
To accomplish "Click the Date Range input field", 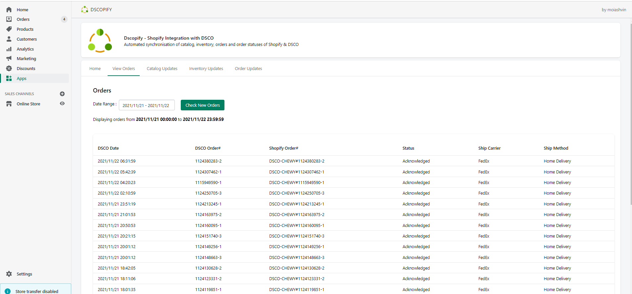I will pyautogui.click(x=147, y=105).
